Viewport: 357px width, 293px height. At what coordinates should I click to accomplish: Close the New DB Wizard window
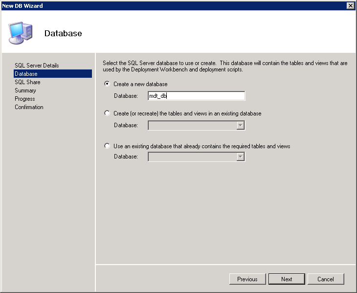coord(350,5)
